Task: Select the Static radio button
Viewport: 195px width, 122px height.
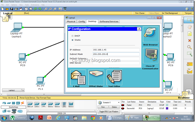Action: (x=72, y=40)
